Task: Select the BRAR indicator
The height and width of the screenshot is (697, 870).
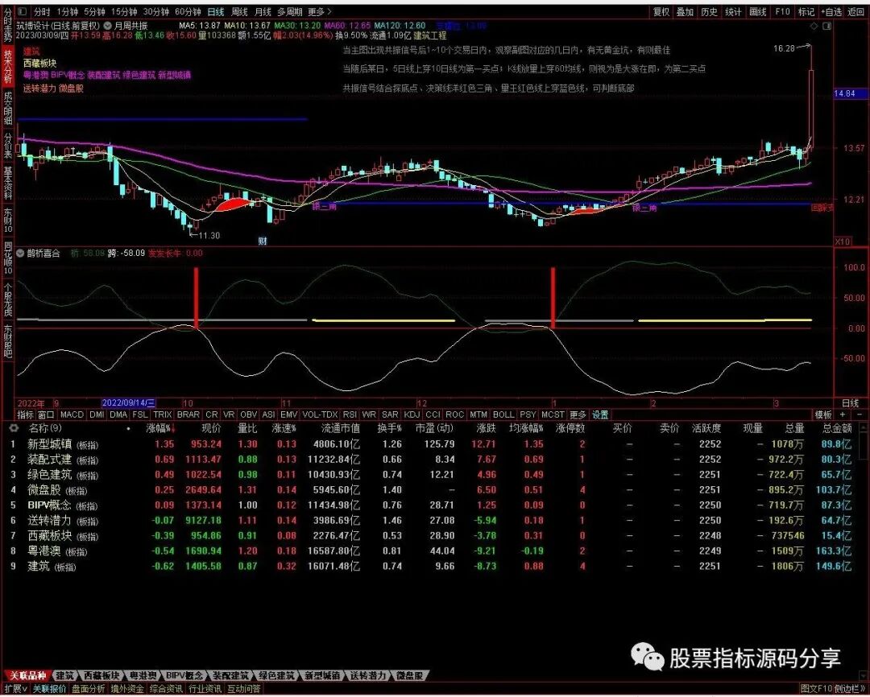Action: coord(188,414)
